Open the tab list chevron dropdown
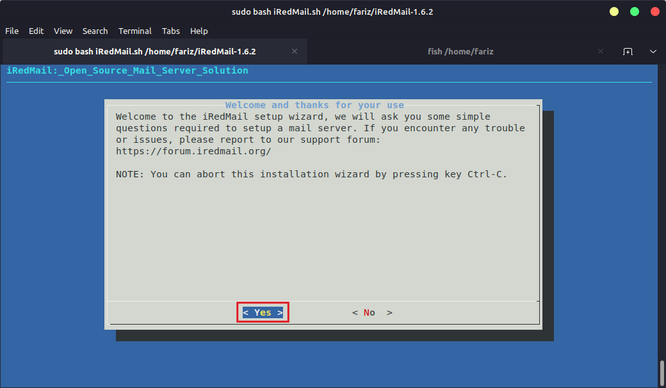 (x=652, y=51)
